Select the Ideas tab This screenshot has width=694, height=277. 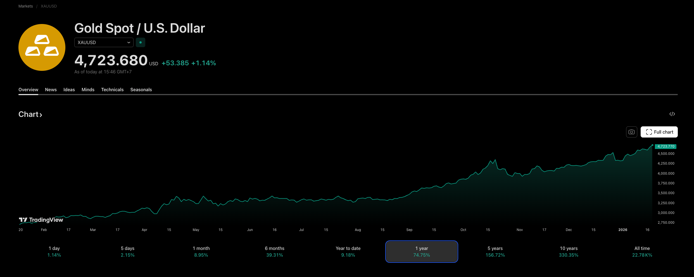[x=69, y=90]
